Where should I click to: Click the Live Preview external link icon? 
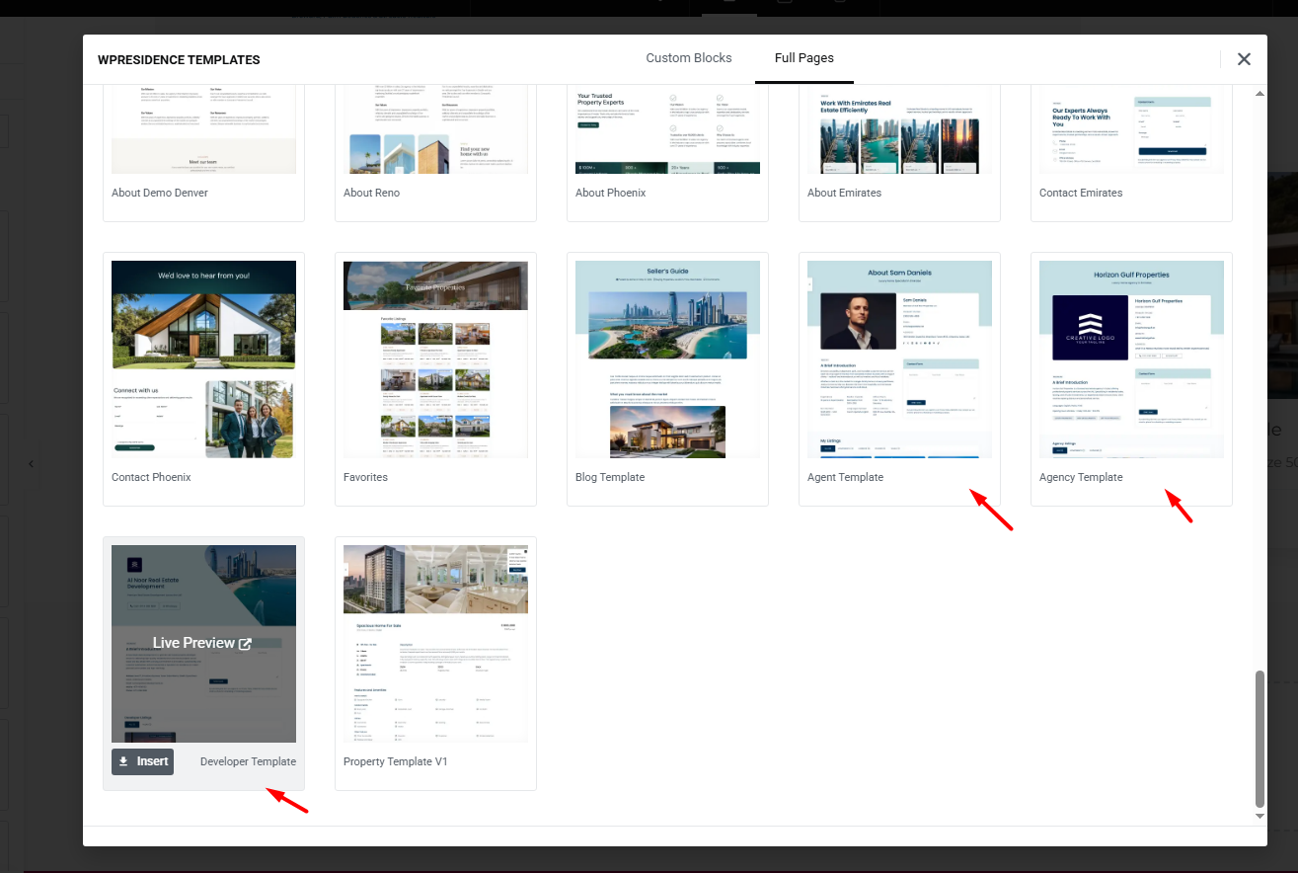coord(245,644)
